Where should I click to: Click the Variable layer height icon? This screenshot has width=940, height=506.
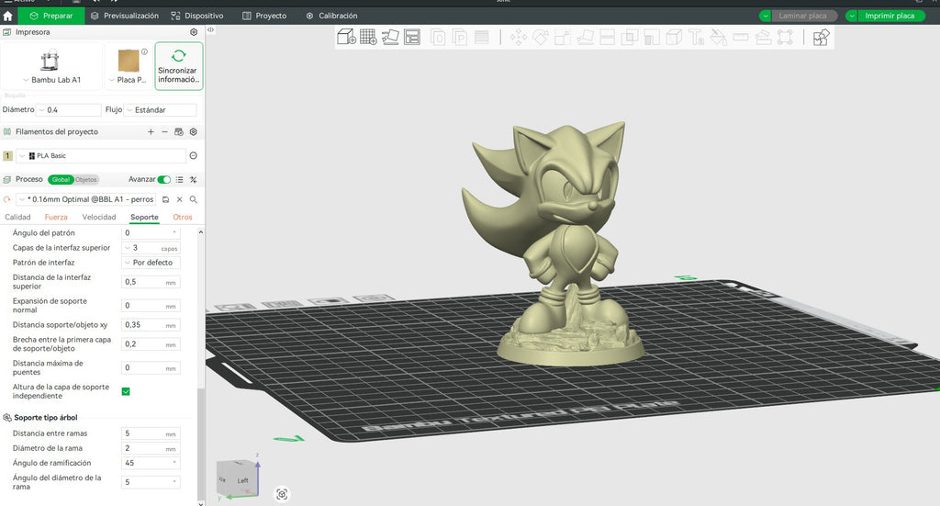pos(481,37)
